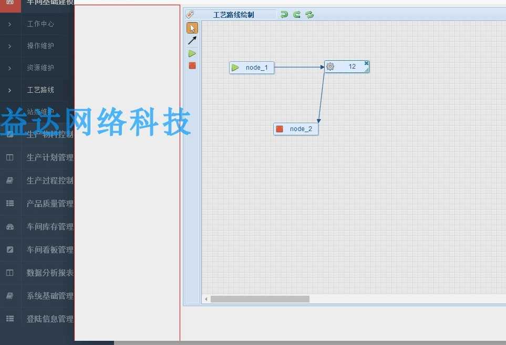The image size is (506, 345).
Task: Click the columns icon beside 数据分析报表
Action: [x=9, y=273]
